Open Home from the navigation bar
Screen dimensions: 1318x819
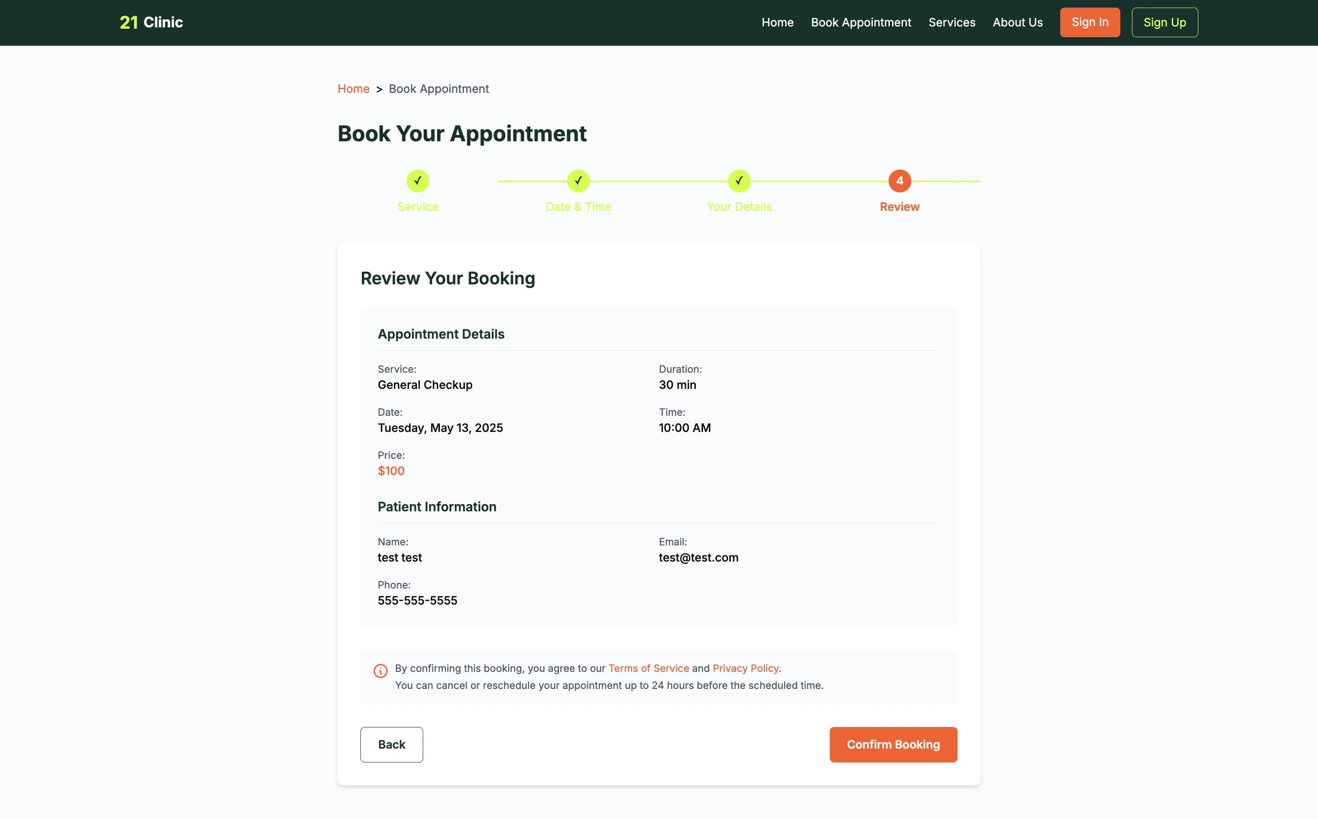pyautogui.click(x=777, y=22)
